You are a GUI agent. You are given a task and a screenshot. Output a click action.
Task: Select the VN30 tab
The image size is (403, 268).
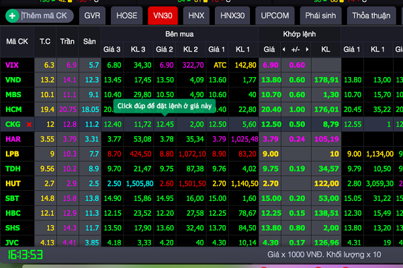[163, 14]
